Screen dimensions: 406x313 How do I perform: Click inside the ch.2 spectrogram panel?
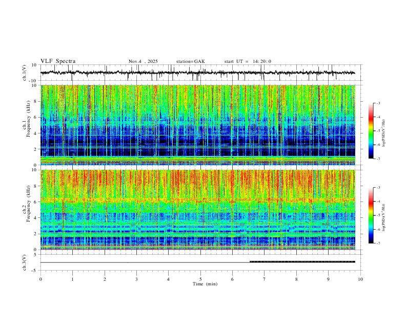pyautogui.click(x=197, y=210)
